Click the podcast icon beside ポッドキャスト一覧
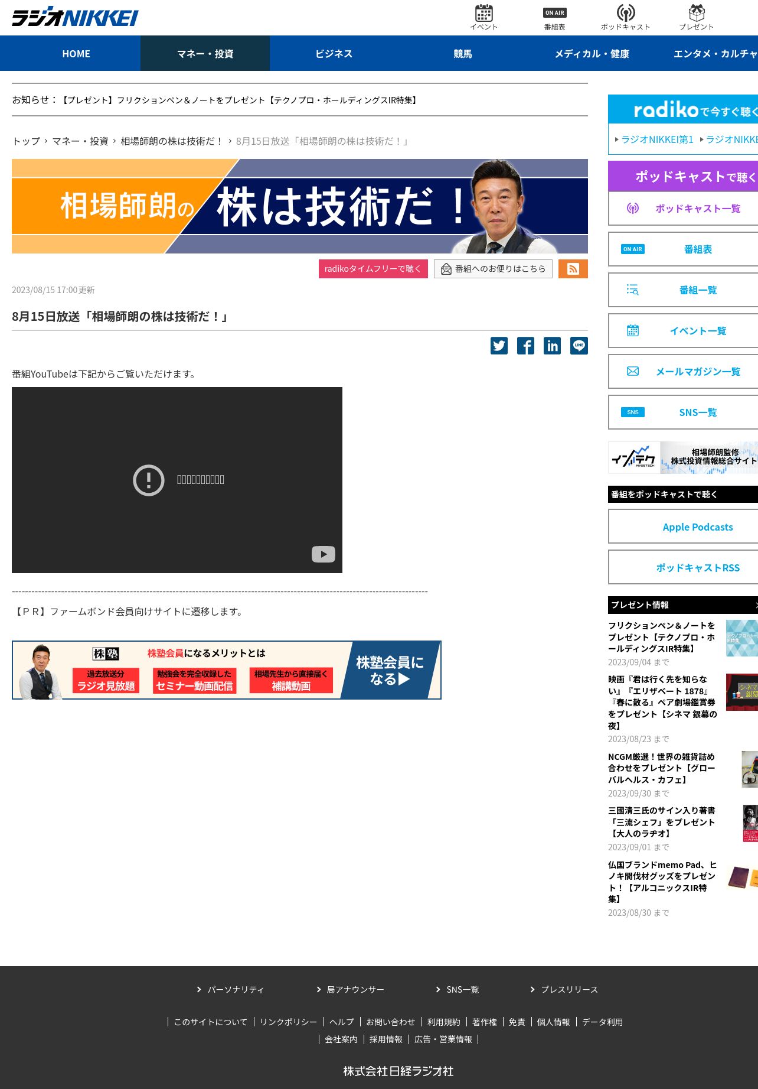 [x=633, y=208]
